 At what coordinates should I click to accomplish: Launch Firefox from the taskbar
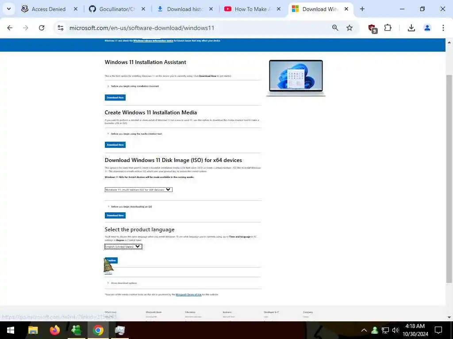pos(54,330)
